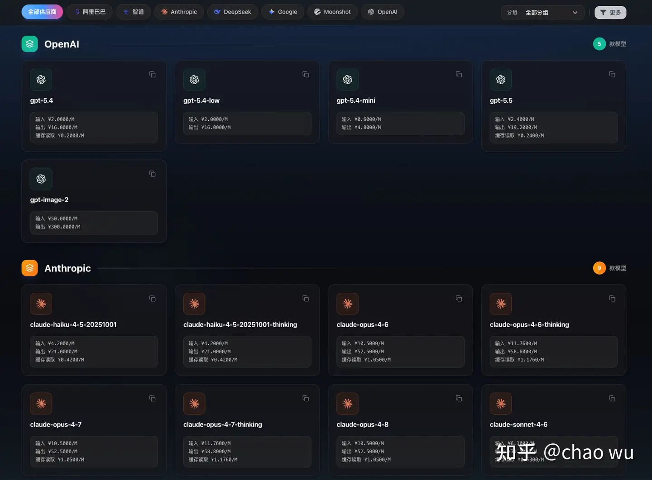Click the claude-opus-4-8 model name
652x480 pixels.
pyautogui.click(x=363, y=424)
